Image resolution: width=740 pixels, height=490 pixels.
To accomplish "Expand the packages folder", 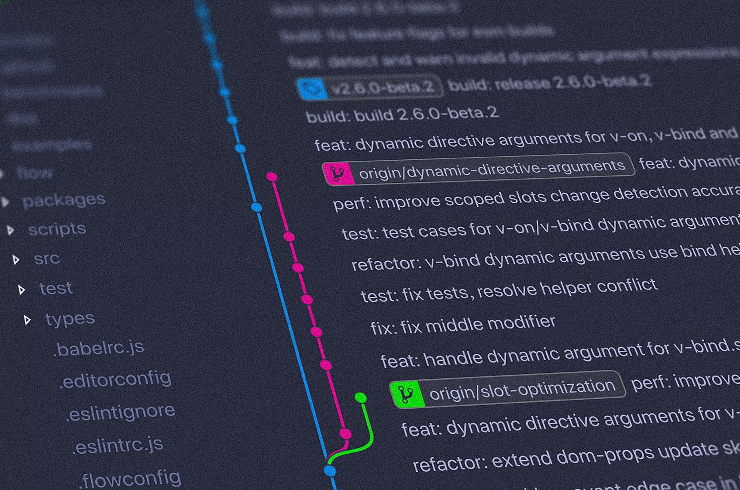I will coord(5,202).
